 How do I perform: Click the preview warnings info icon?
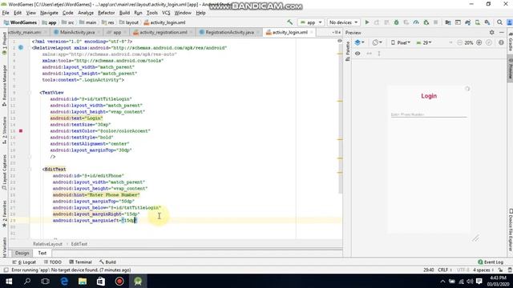tap(501, 42)
